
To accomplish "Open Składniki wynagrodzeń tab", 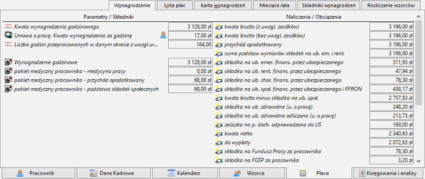I will point(328,5).
